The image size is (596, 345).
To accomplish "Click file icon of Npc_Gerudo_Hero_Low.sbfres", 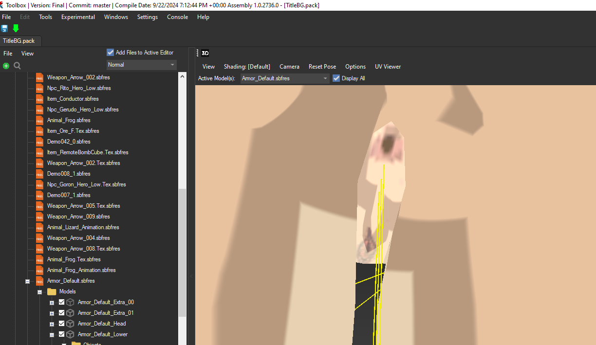I will [40, 109].
